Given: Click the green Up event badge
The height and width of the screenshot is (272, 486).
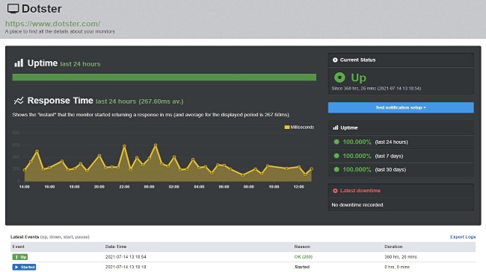Looking at the screenshot, I should 20,257.
